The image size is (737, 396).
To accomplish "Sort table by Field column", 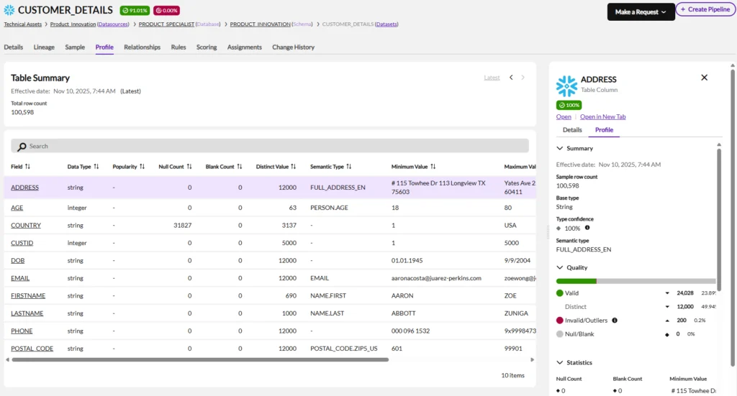I will click(x=27, y=166).
